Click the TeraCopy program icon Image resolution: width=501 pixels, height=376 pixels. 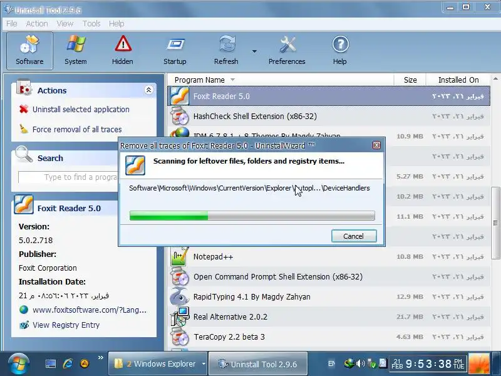[x=179, y=337]
